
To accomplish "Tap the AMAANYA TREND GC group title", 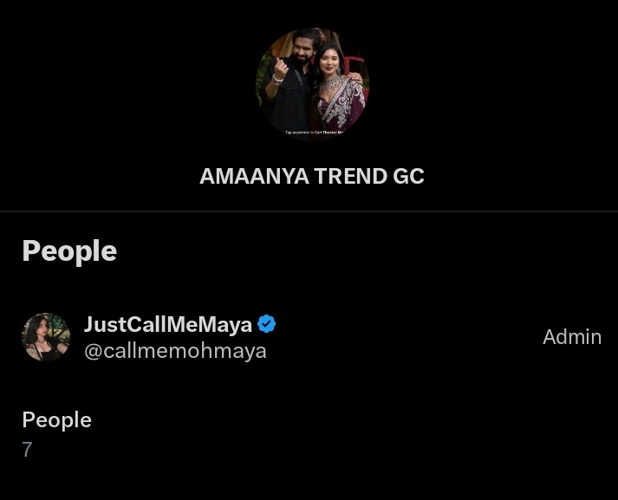I will pyautogui.click(x=312, y=176).
